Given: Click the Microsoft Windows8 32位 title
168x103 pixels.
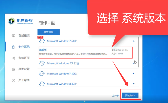Looking at the screenshot, I should pos(62,84).
